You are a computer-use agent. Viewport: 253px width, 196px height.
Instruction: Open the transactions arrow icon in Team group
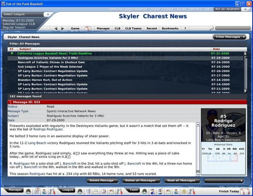click(x=168, y=192)
